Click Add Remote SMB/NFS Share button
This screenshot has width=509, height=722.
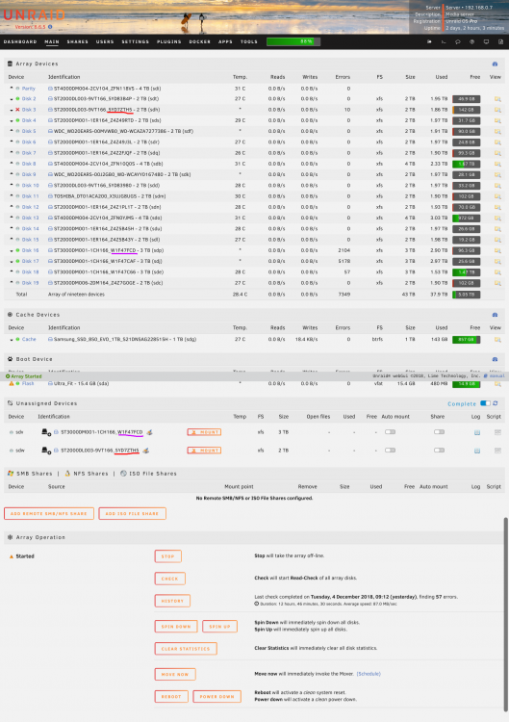click(x=49, y=513)
